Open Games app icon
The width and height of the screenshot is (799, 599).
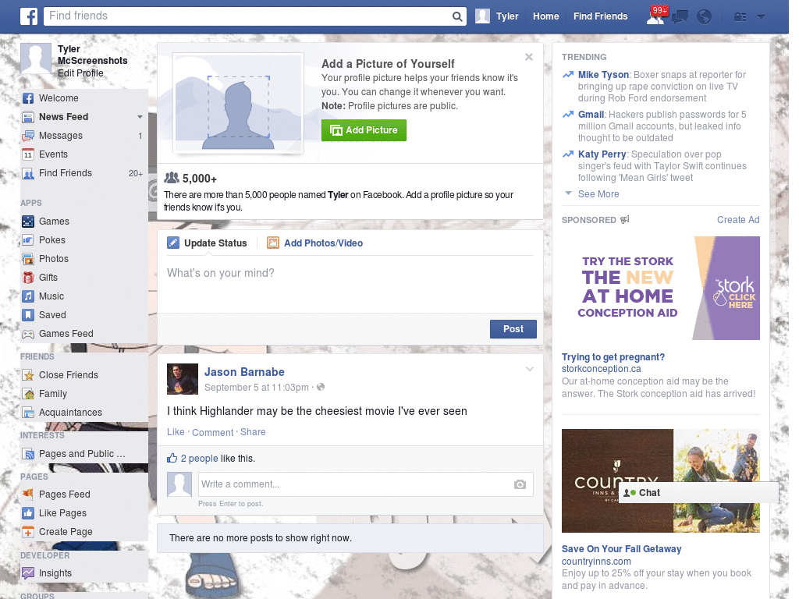click(28, 222)
